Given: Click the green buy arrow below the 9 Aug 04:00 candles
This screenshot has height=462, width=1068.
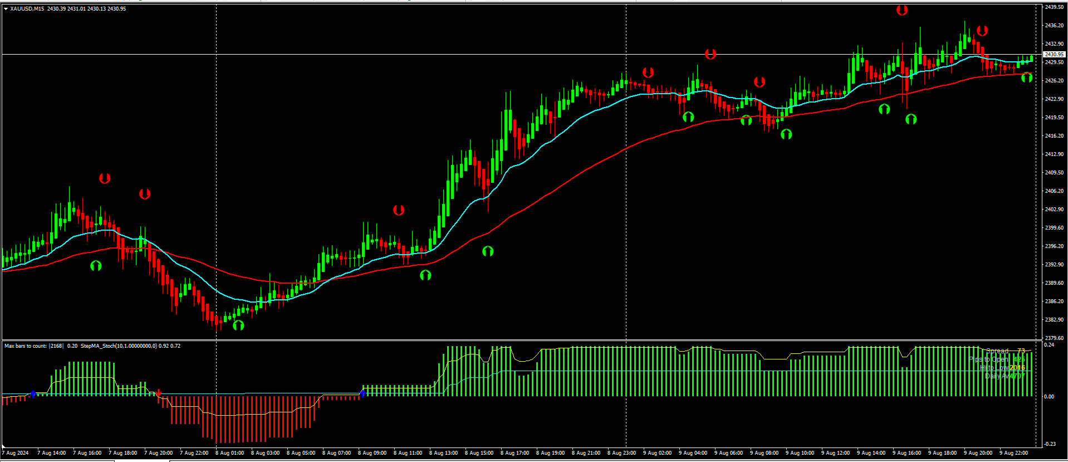Looking at the screenshot, I should tap(688, 116).
